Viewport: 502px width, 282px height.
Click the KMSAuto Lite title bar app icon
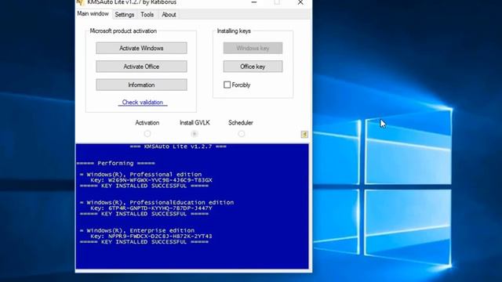point(80,2)
